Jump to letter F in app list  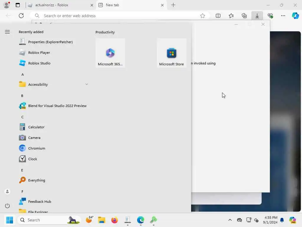click(22, 192)
